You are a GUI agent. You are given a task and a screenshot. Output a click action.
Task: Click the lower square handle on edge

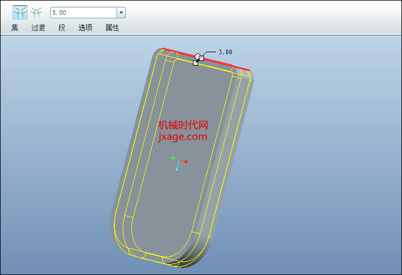click(x=195, y=63)
